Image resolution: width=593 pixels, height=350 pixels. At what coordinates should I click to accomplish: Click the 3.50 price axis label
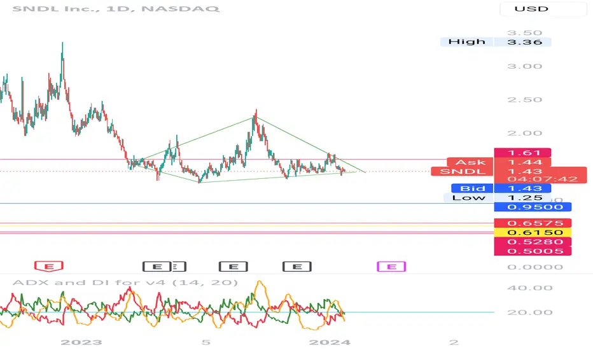pyautogui.click(x=524, y=33)
